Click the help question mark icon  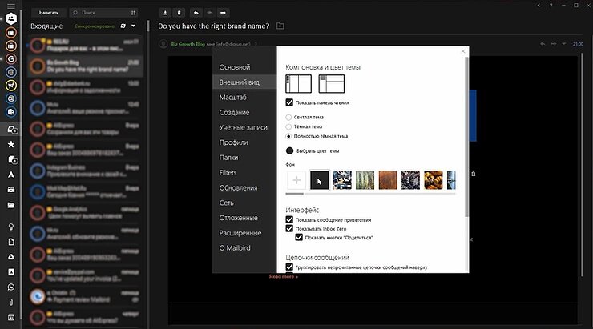(x=551, y=6)
